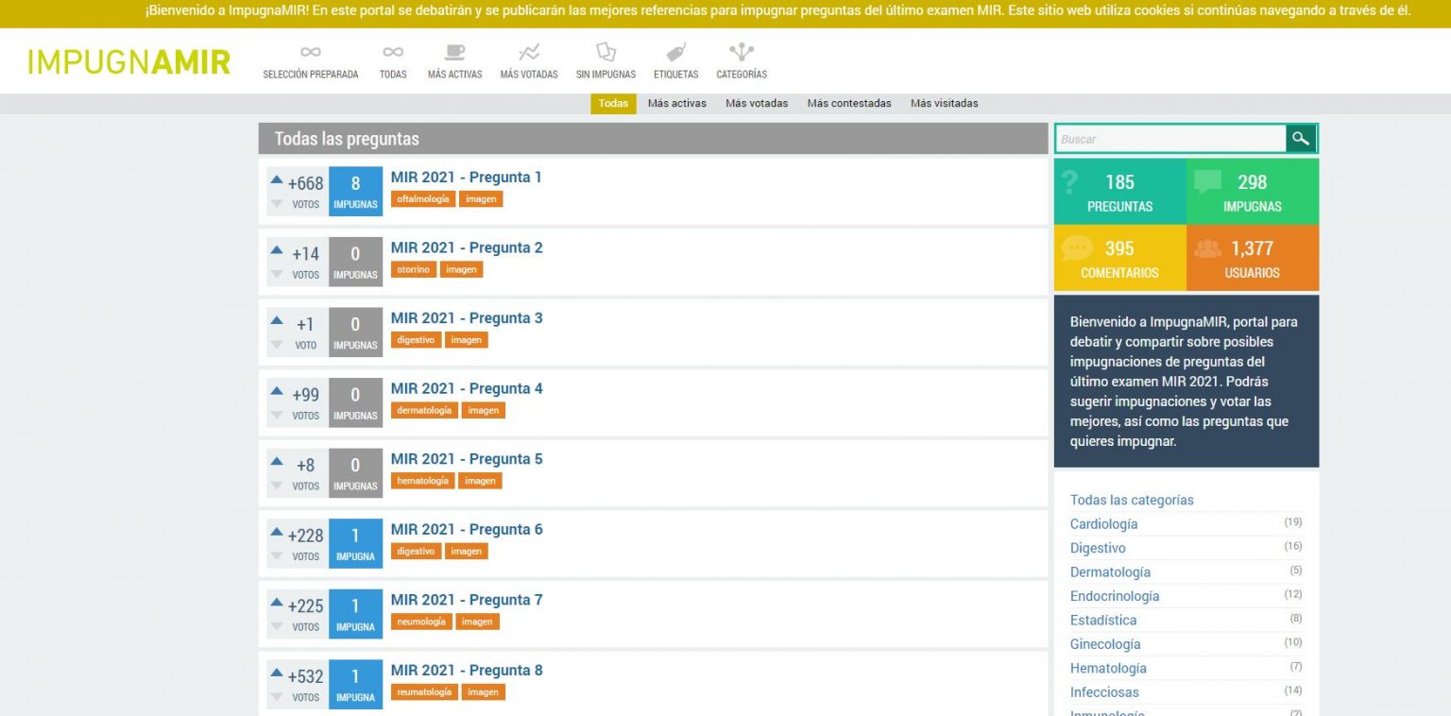This screenshot has height=716, width=1451.
Task: Open the Estadística category
Action: [x=1103, y=621]
